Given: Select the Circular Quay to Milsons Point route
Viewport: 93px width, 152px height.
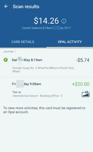Looking at the screenshot, I should coord(43,70).
